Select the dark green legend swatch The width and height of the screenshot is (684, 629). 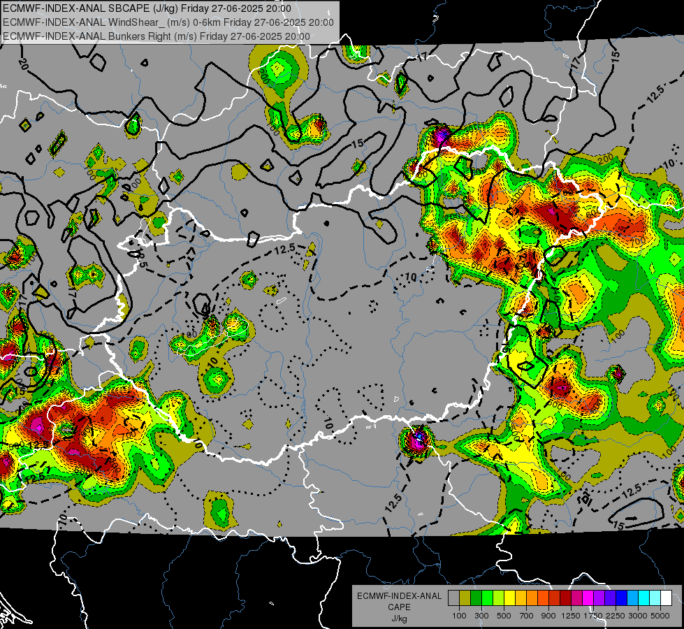pyautogui.click(x=476, y=598)
